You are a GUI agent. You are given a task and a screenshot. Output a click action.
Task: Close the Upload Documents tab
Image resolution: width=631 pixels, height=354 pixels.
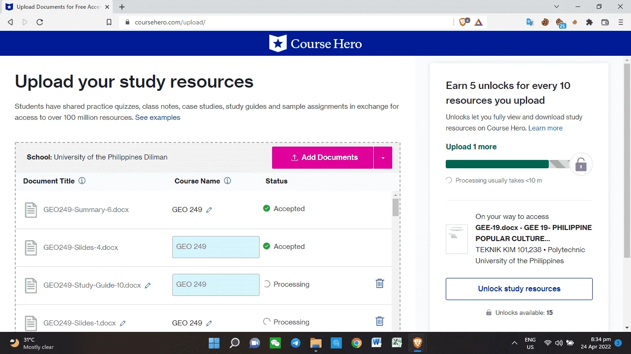point(107,7)
